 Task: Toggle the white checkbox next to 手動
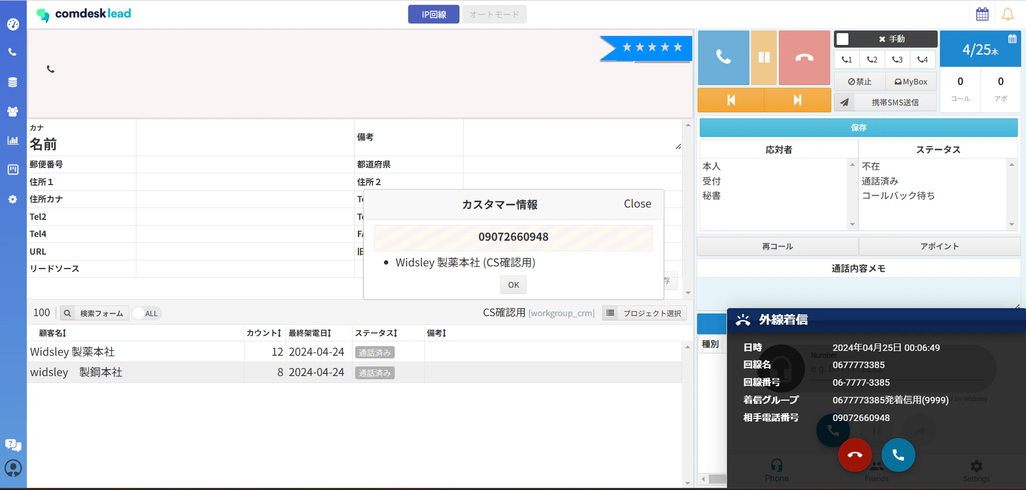click(x=843, y=39)
